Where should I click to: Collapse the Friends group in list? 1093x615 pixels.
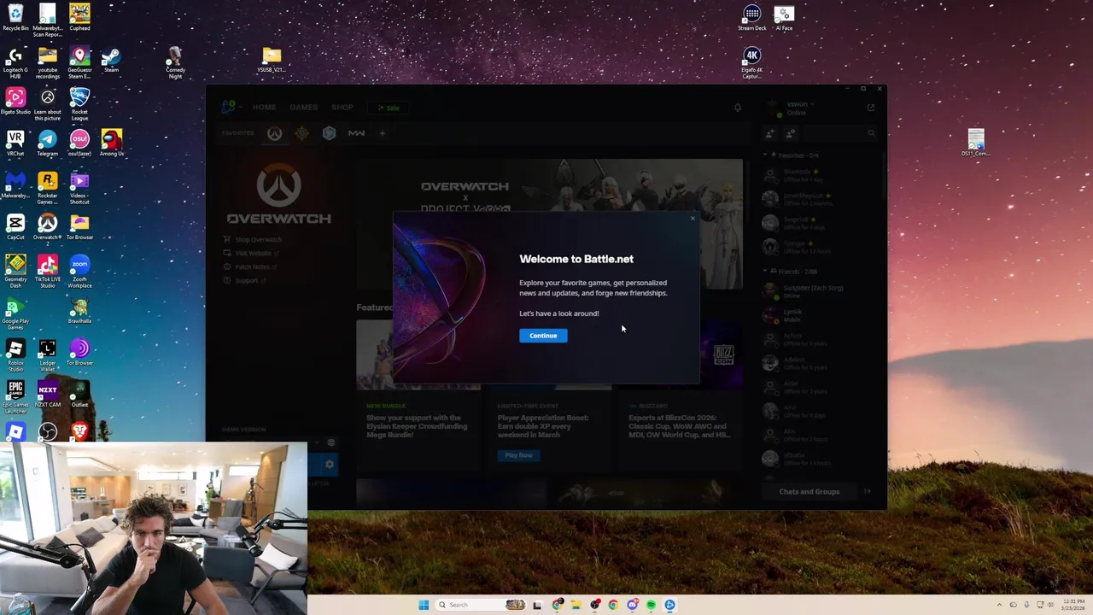(x=765, y=272)
